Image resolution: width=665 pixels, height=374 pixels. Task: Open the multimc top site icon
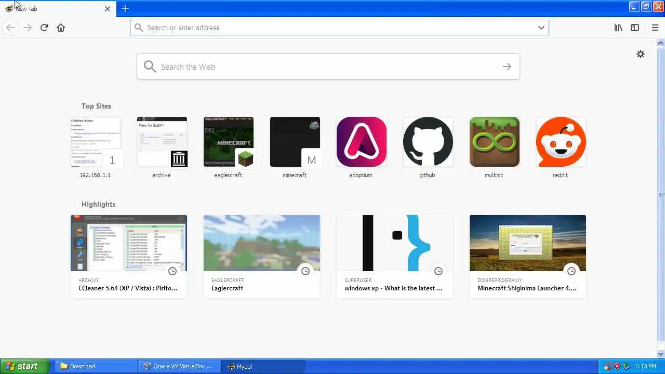[x=495, y=142]
